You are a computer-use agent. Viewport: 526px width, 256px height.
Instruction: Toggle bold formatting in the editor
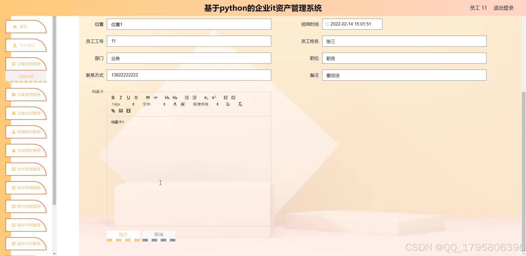(x=113, y=98)
